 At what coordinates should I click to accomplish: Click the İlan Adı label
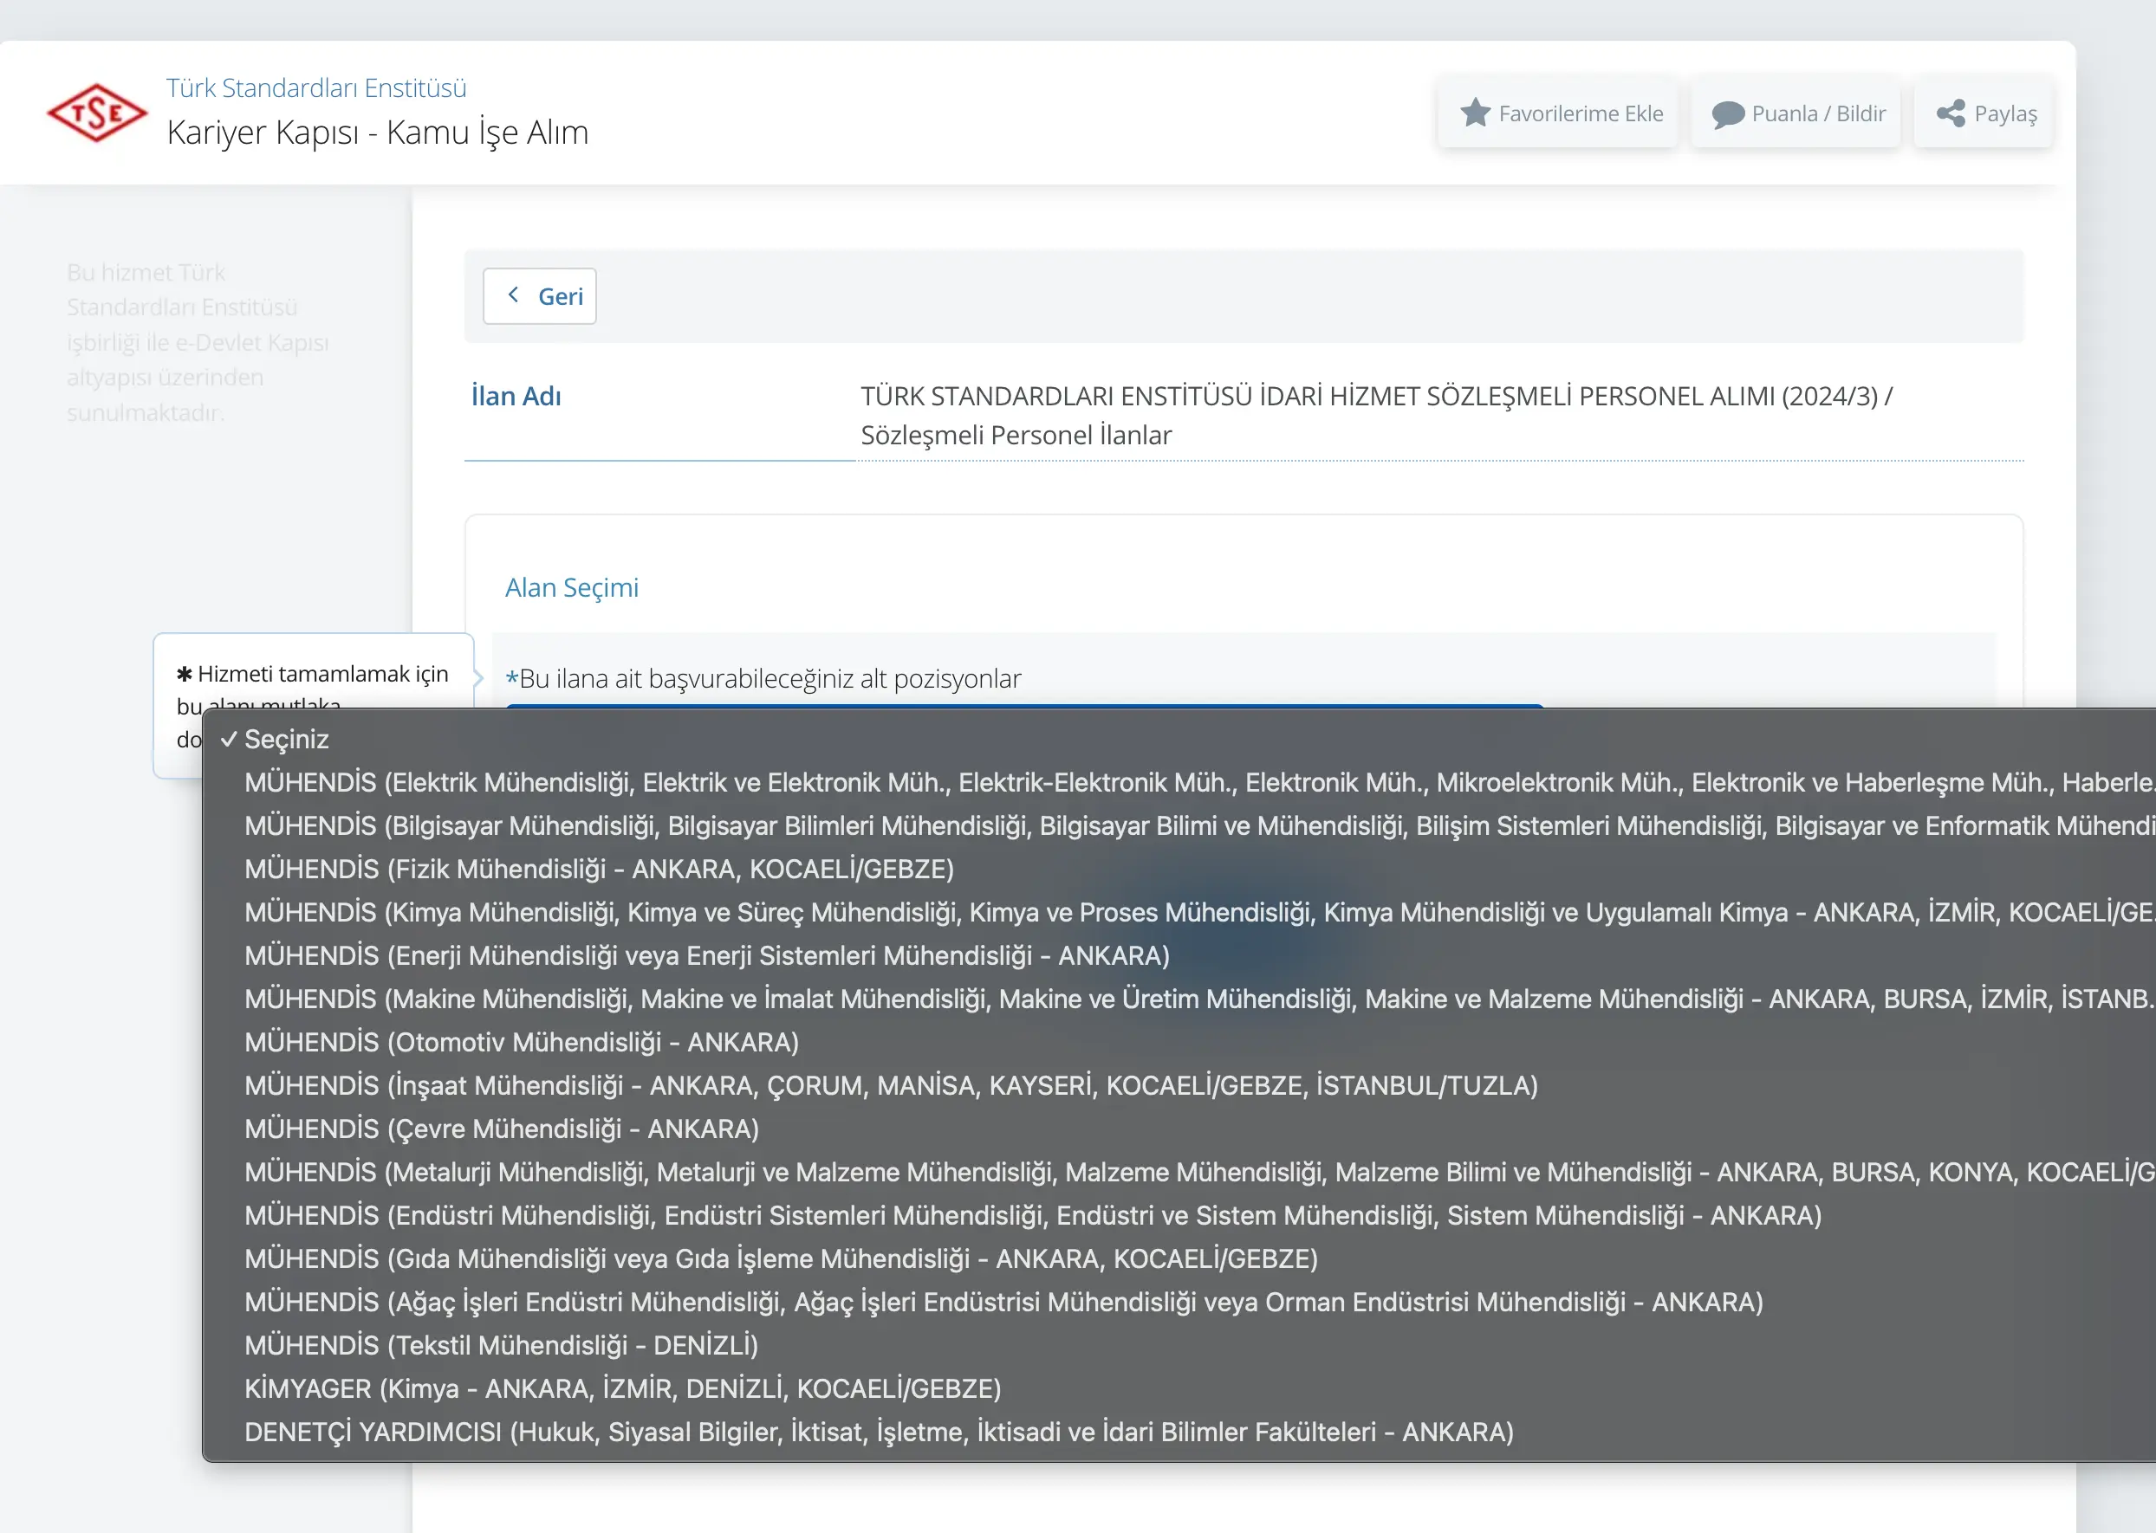click(x=516, y=397)
